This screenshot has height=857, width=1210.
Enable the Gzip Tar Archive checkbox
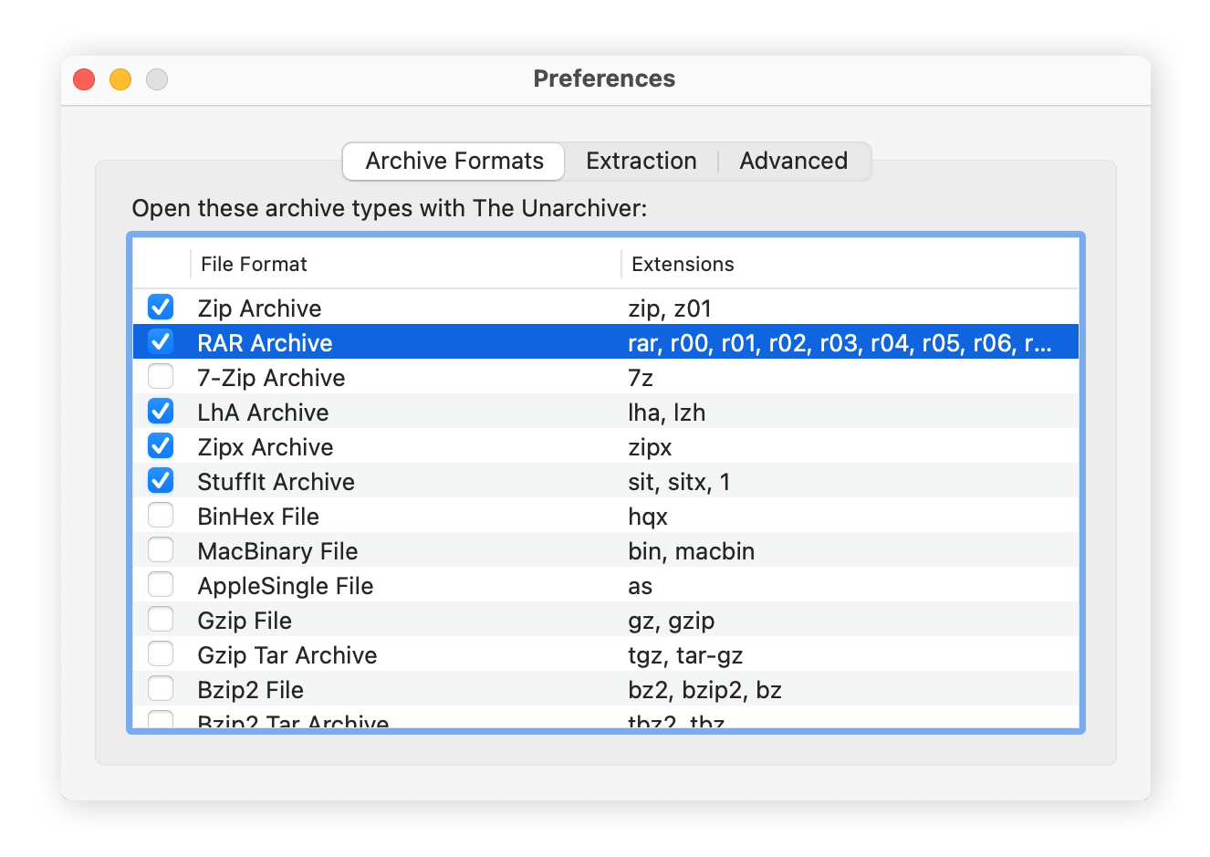161,653
